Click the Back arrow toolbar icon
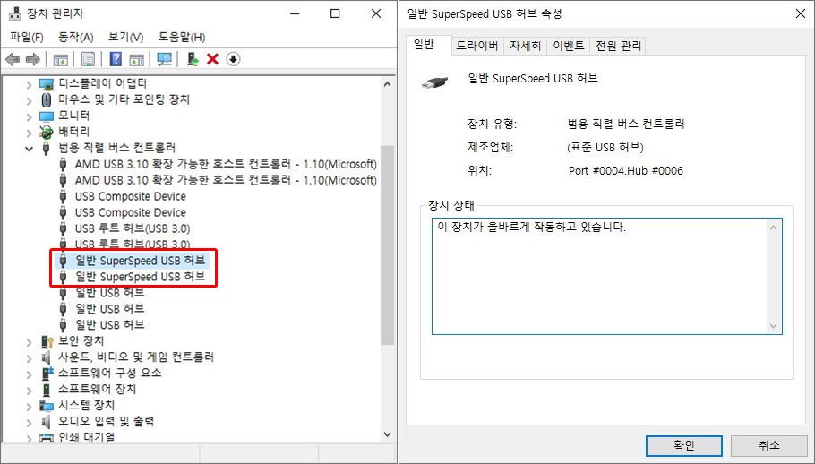 [13, 59]
